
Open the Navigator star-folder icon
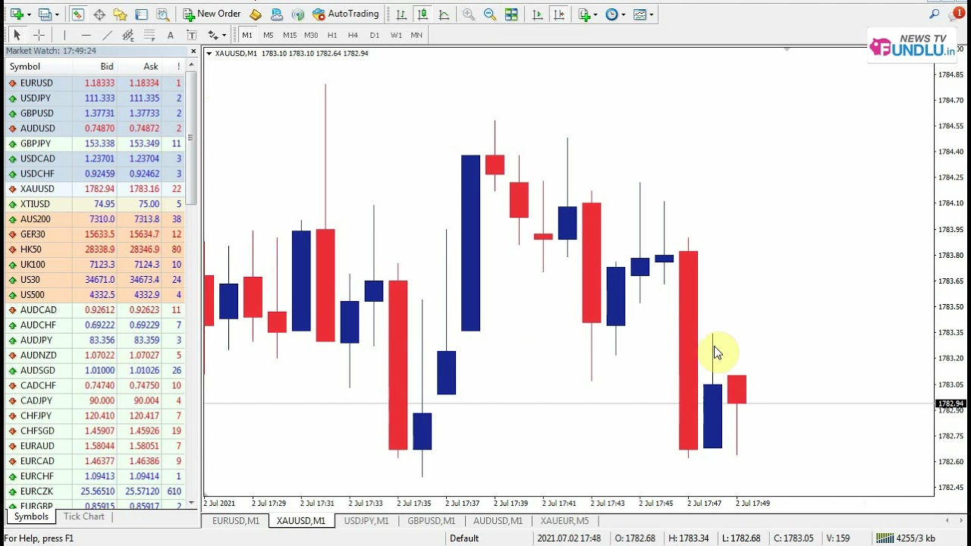point(120,14)
